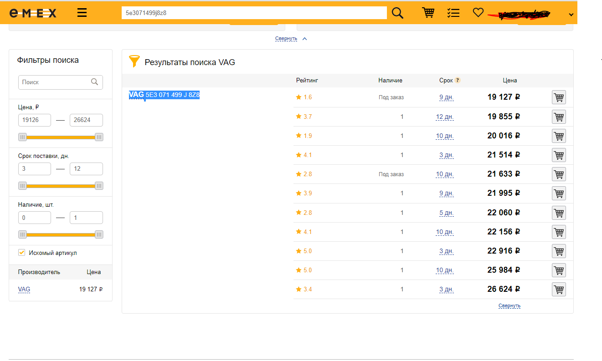Click the filter search input box
602x361 pixels.
(x=61, y=82)
